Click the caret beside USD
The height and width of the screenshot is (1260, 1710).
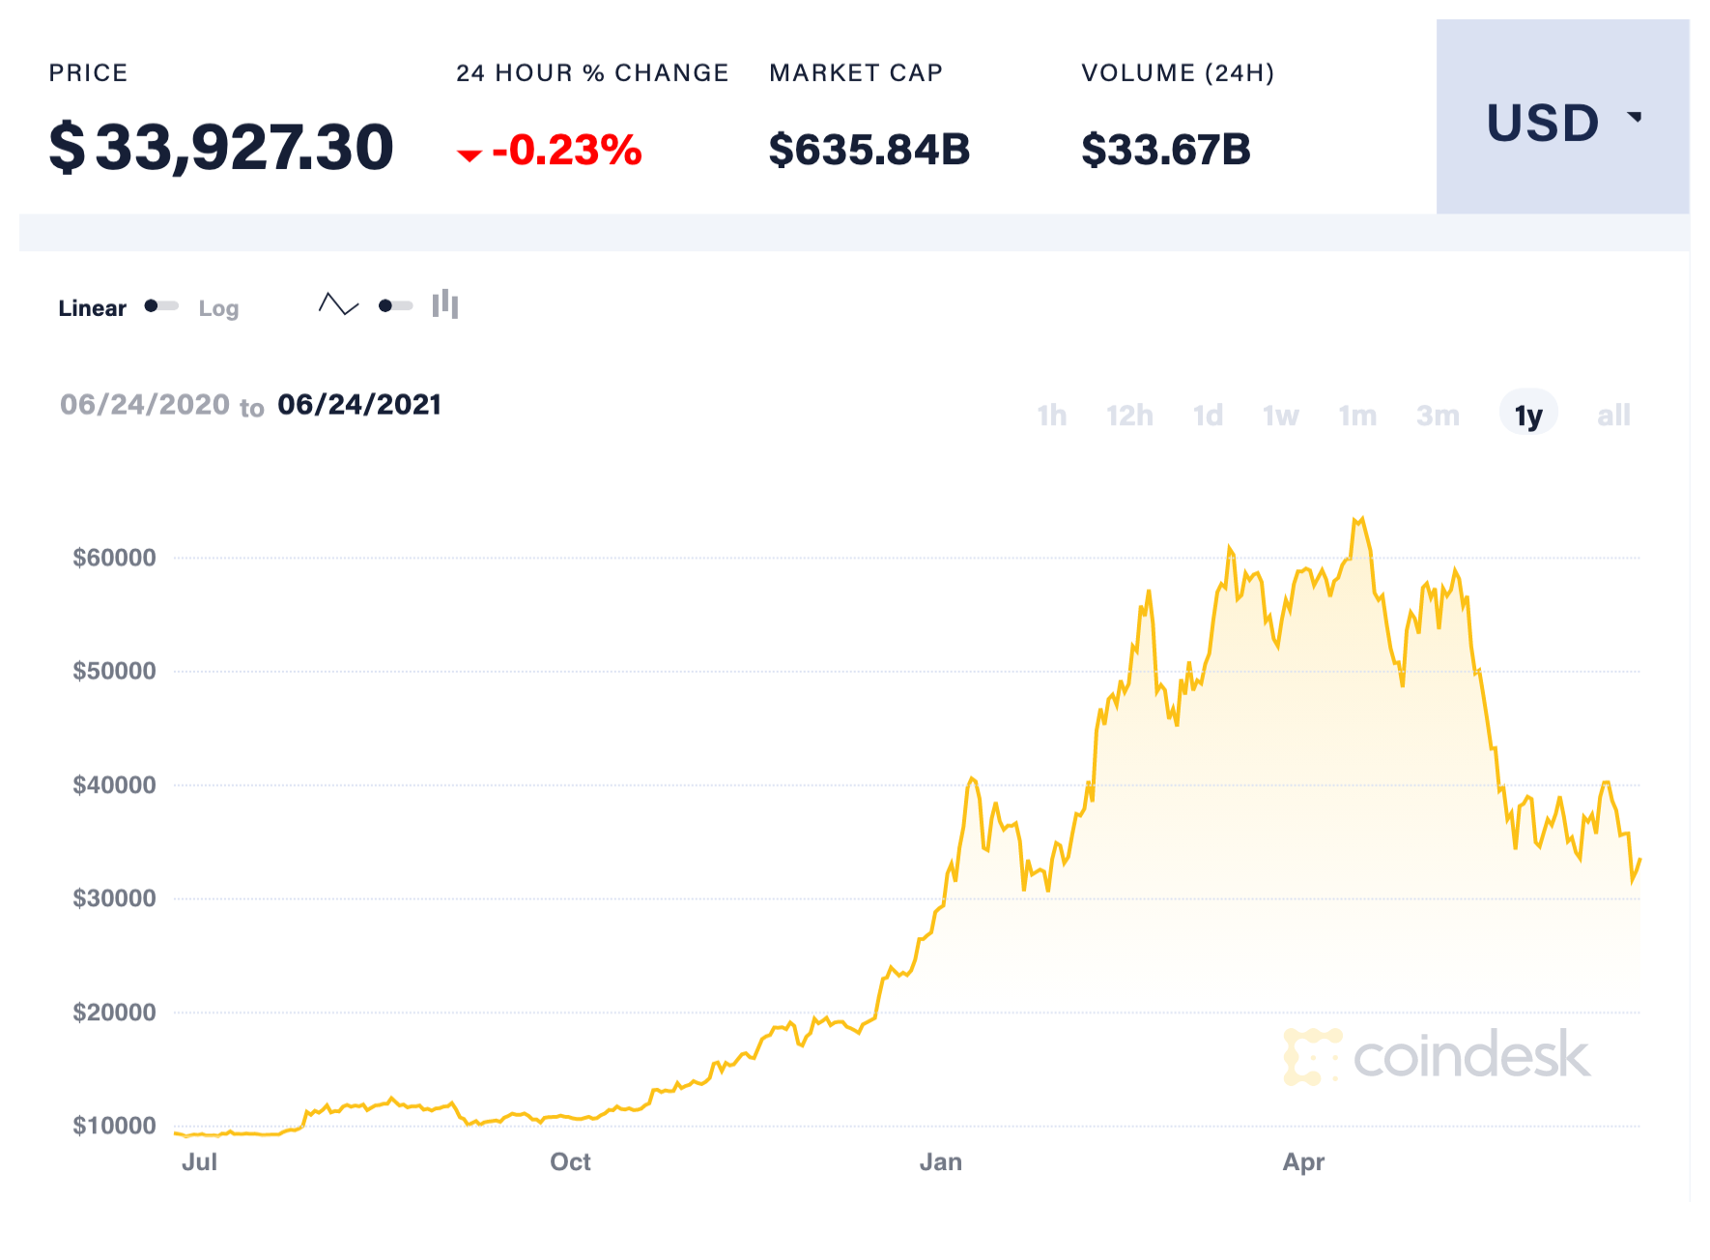pos(1637,116)
